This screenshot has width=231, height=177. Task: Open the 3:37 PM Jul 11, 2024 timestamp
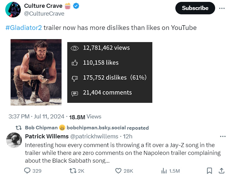tap(36, 117)
